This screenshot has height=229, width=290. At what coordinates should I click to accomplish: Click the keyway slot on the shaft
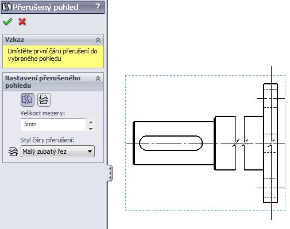pos(171,143)
